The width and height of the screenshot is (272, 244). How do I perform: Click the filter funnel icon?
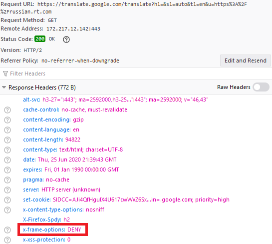tap(5, 73)
